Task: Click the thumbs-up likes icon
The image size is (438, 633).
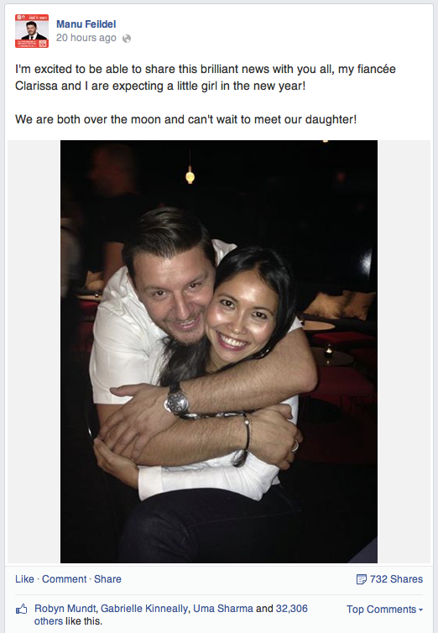Action: (21, 609)
